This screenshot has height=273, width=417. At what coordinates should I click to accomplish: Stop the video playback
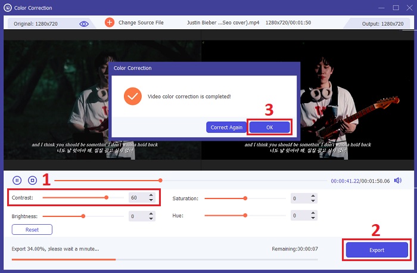tap(32, 181)
